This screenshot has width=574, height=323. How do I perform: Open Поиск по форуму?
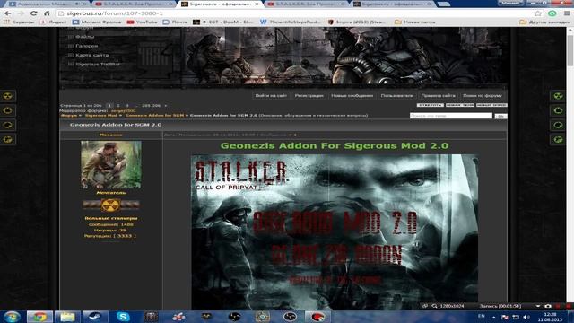tap(483, 96)
